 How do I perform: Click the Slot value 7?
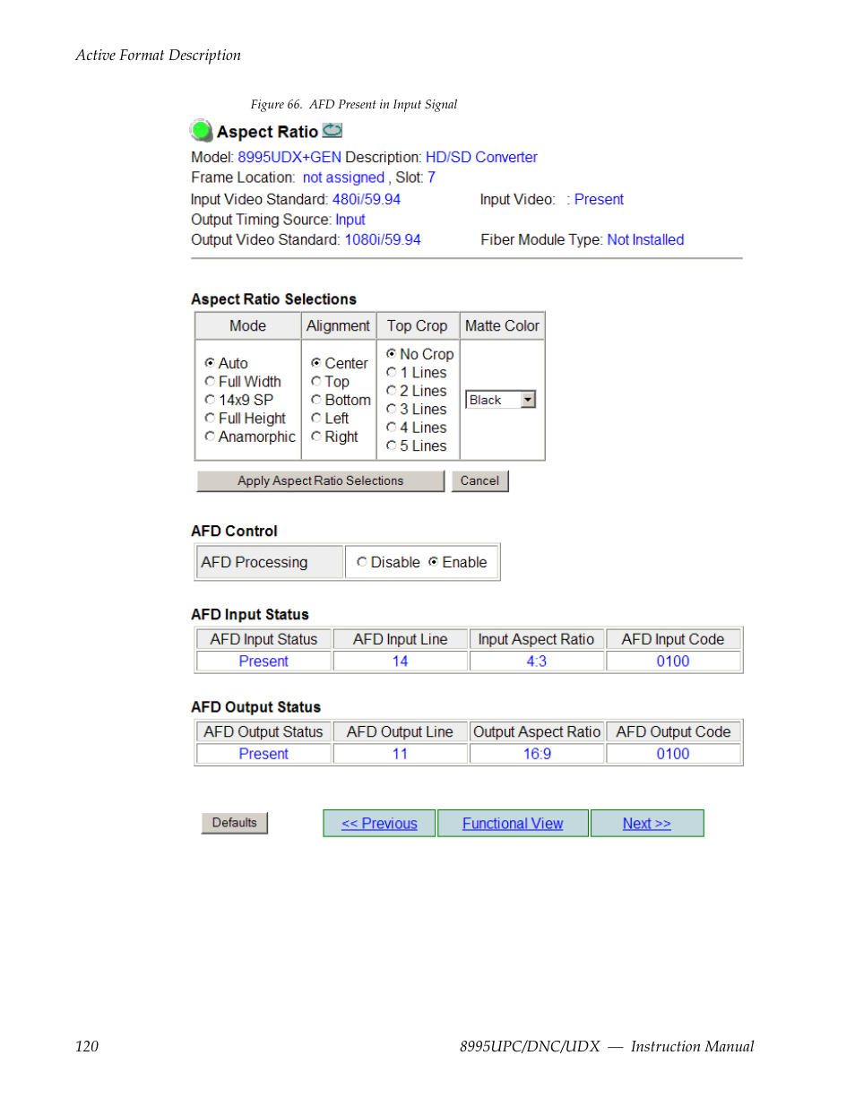point(431,177)
